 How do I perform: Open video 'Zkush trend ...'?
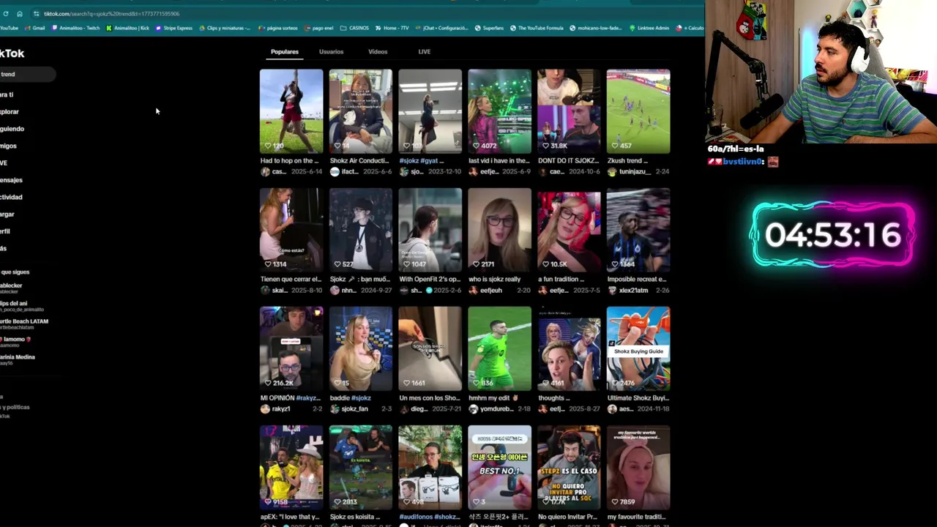pos(638,111)
